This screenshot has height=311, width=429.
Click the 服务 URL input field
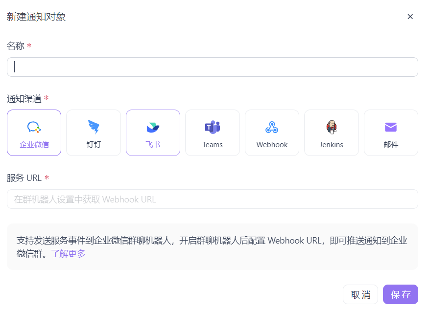pos(213,199)
